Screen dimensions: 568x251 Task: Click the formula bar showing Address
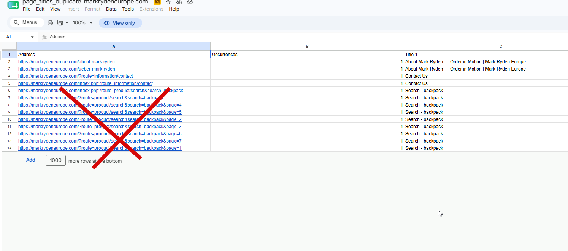click(x=308, y=37)
